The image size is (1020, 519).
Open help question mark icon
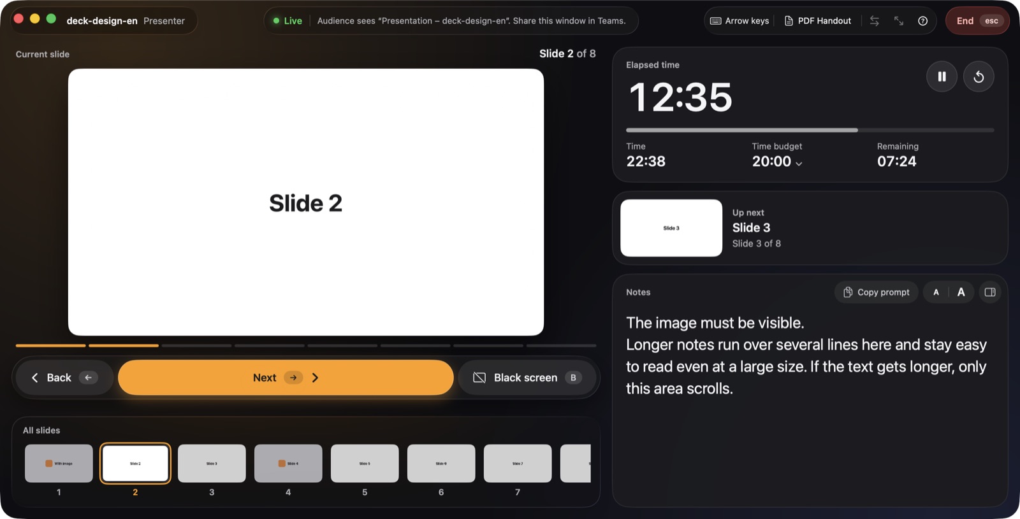pyautogui.click(x=922, y=21)
